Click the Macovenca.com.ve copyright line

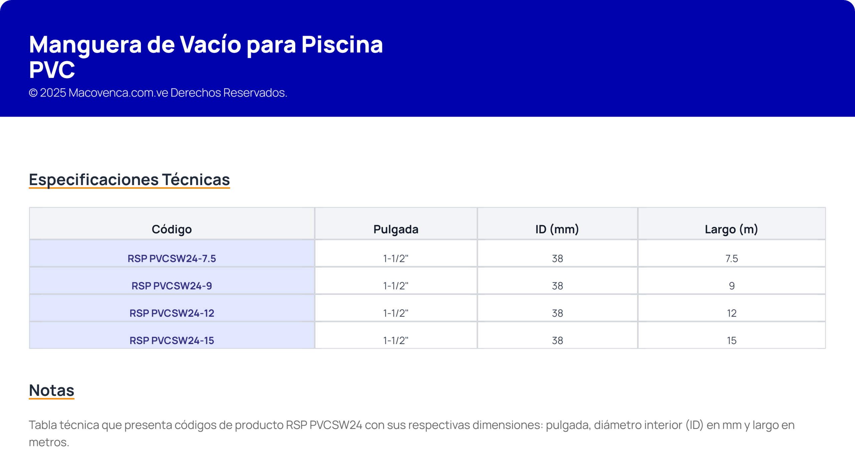pos(158,93)
